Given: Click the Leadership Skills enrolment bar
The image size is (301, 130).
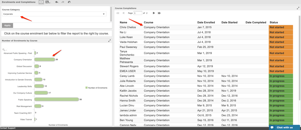Looking at the screenshot, I should coord(39,86).
